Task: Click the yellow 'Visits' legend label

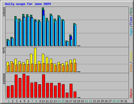Action: tap(131, 56)
